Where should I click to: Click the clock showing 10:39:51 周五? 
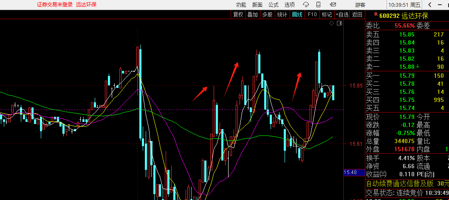point(405,5)
